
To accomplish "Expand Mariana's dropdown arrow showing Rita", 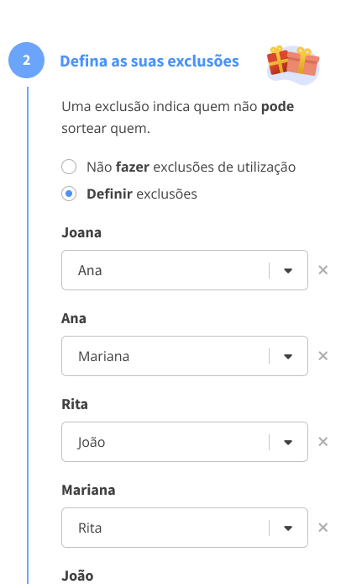I will [288, 528].
